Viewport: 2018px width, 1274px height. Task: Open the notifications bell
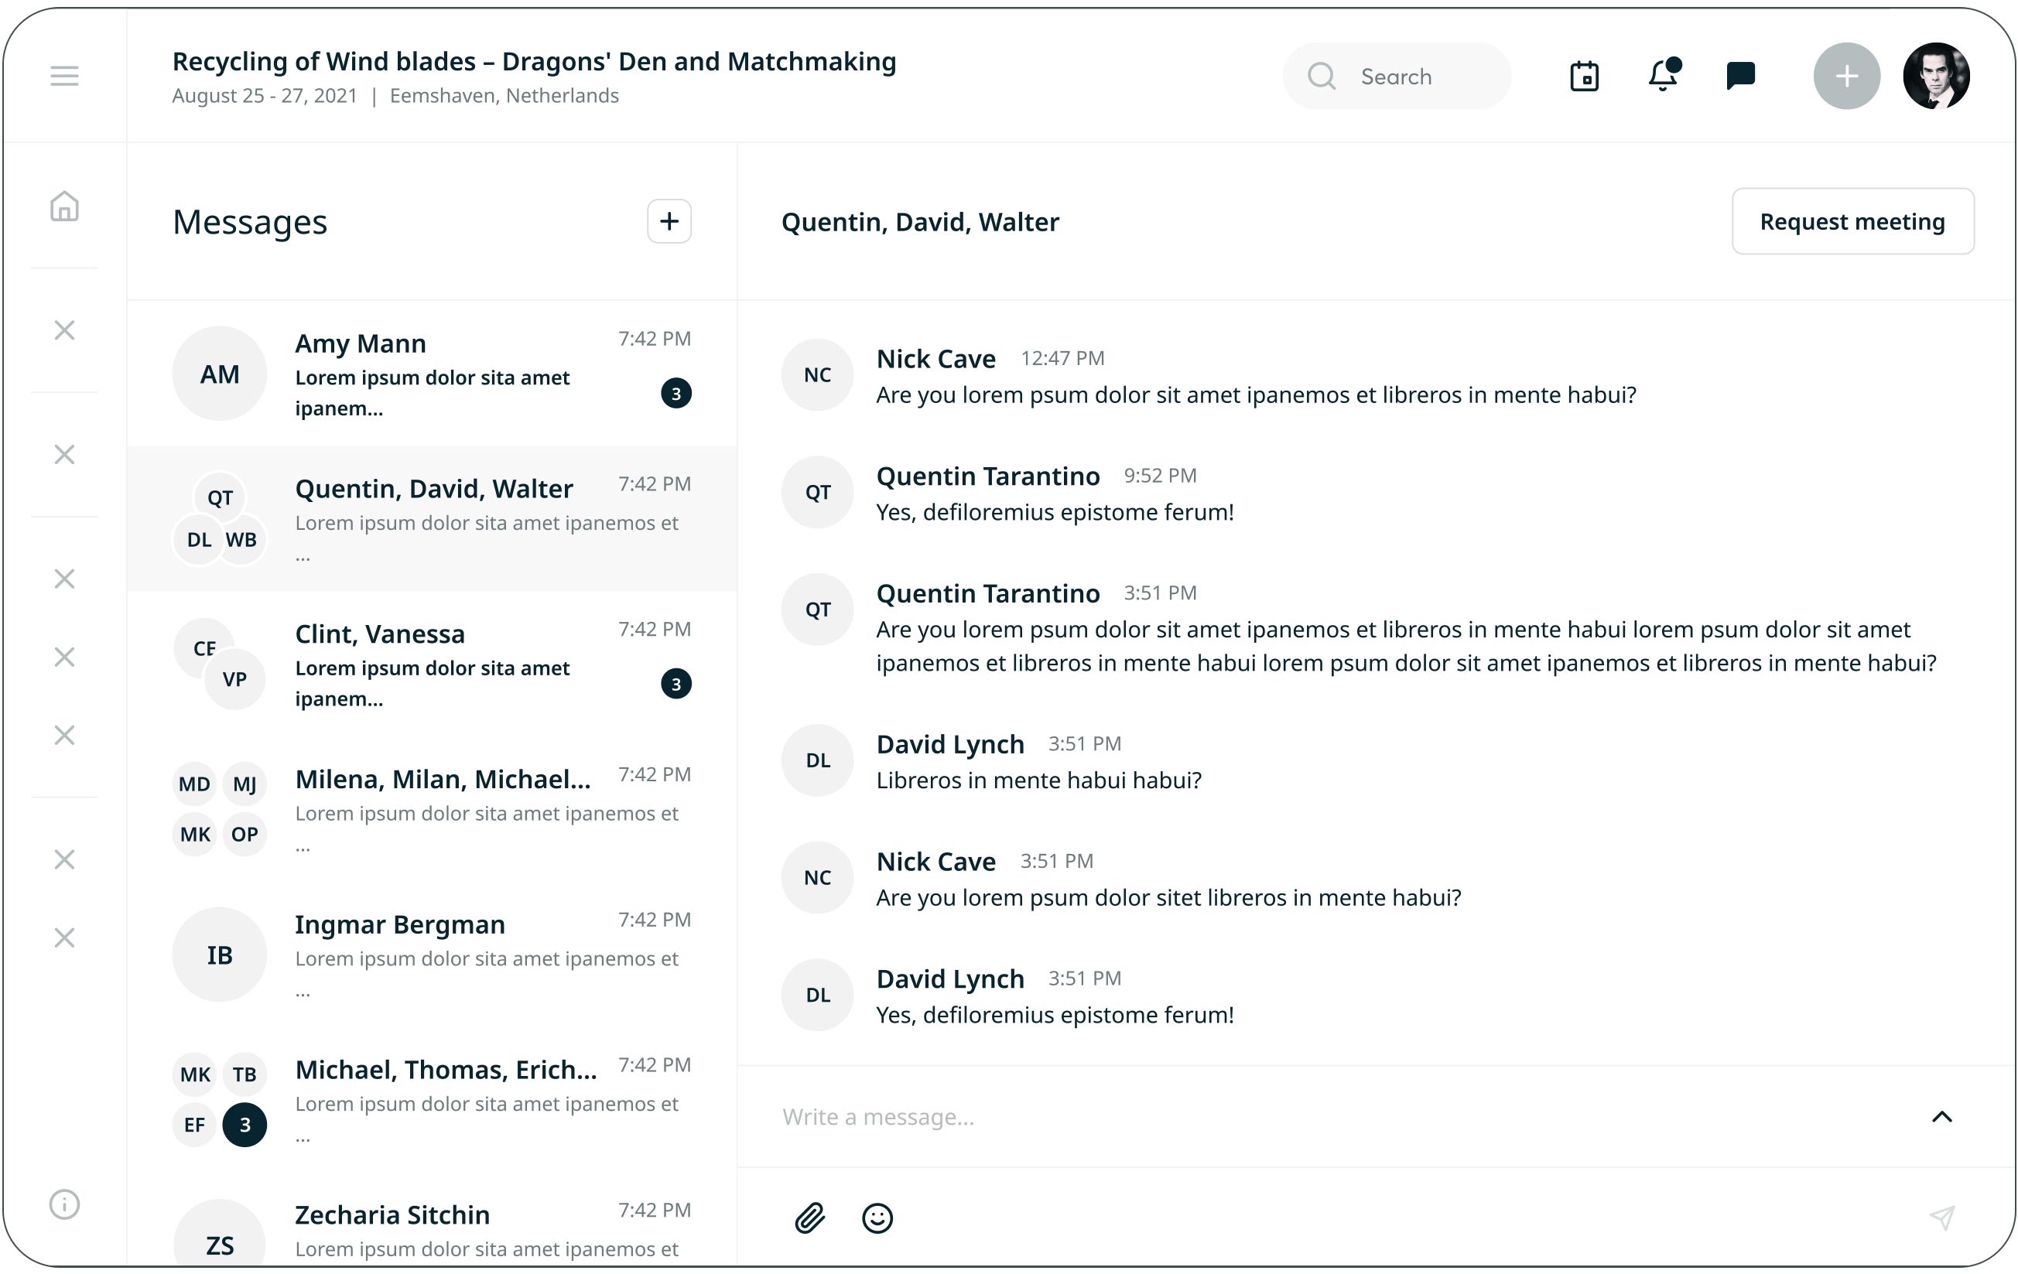[x=1663, y=77]
